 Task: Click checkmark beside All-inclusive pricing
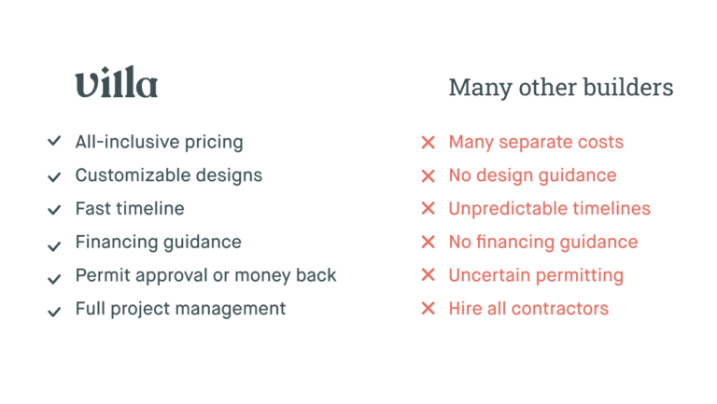(x=54, y=141)
